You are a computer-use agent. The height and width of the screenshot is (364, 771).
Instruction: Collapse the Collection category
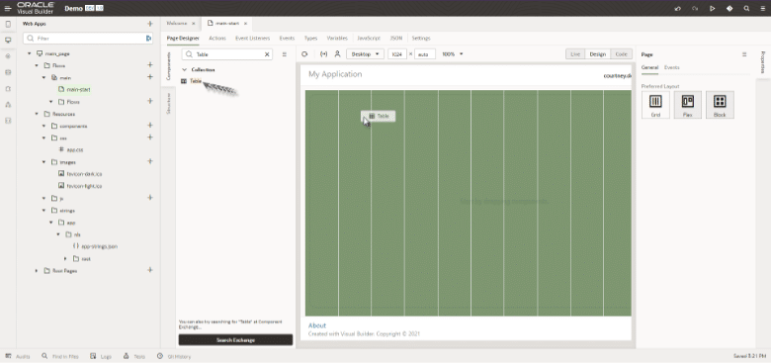point(185,70)
